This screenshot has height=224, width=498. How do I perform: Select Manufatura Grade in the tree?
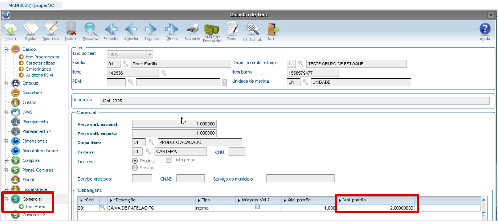pos(40,151)
